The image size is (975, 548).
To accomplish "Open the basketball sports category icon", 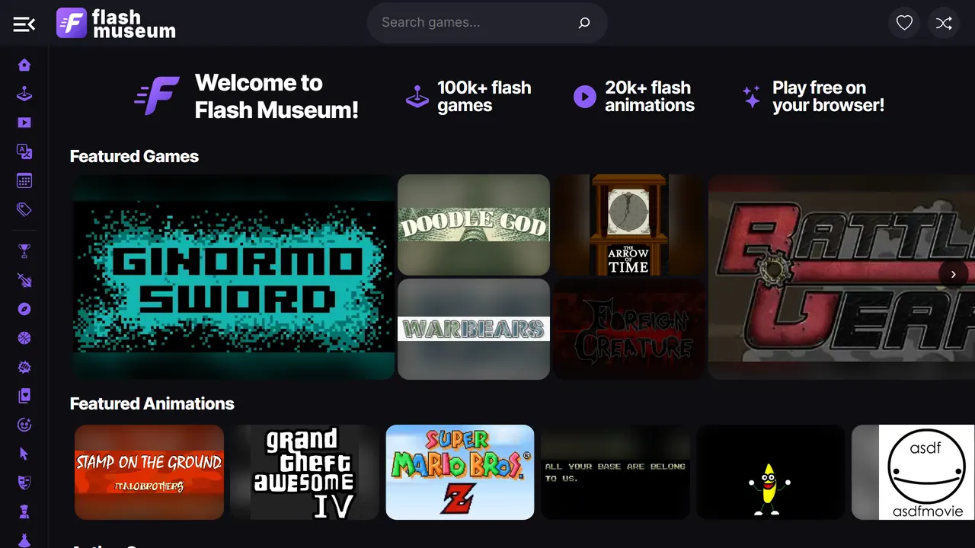I will (24, 338).
